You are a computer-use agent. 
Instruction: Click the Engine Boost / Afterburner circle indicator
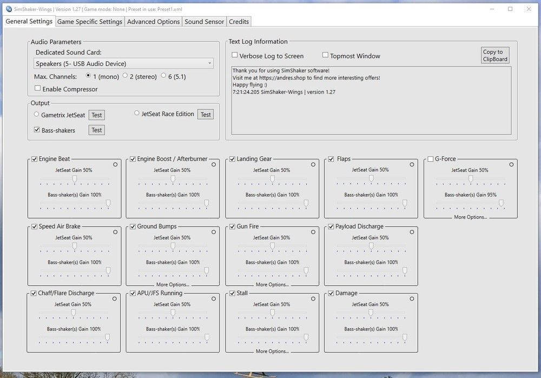pos(214,164)
